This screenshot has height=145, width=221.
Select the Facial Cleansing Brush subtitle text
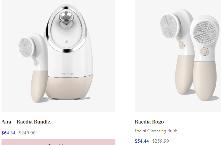tap(156, 131)
